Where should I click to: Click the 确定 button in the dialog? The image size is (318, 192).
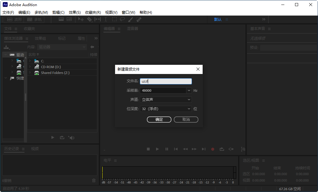pos(159,119)
